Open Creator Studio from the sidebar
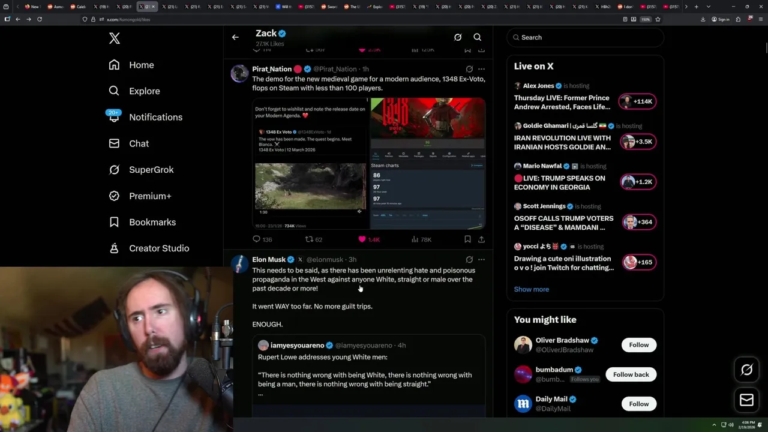This screenshot has width=768, height=432. pos(149,248)
